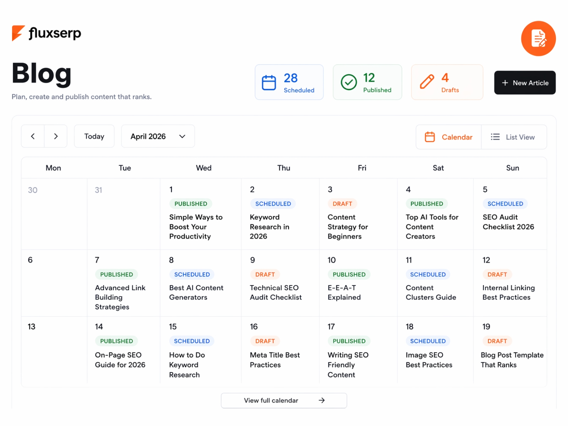Switch to List View
The width and height of the screenshot is (568, 426).
point(514,137)
